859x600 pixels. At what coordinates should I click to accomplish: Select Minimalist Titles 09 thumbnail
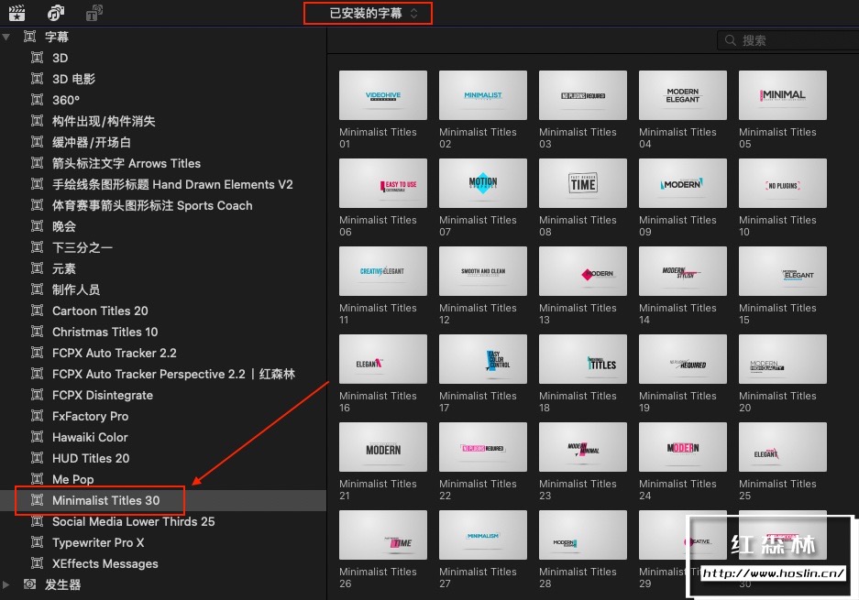click(683, 183)
